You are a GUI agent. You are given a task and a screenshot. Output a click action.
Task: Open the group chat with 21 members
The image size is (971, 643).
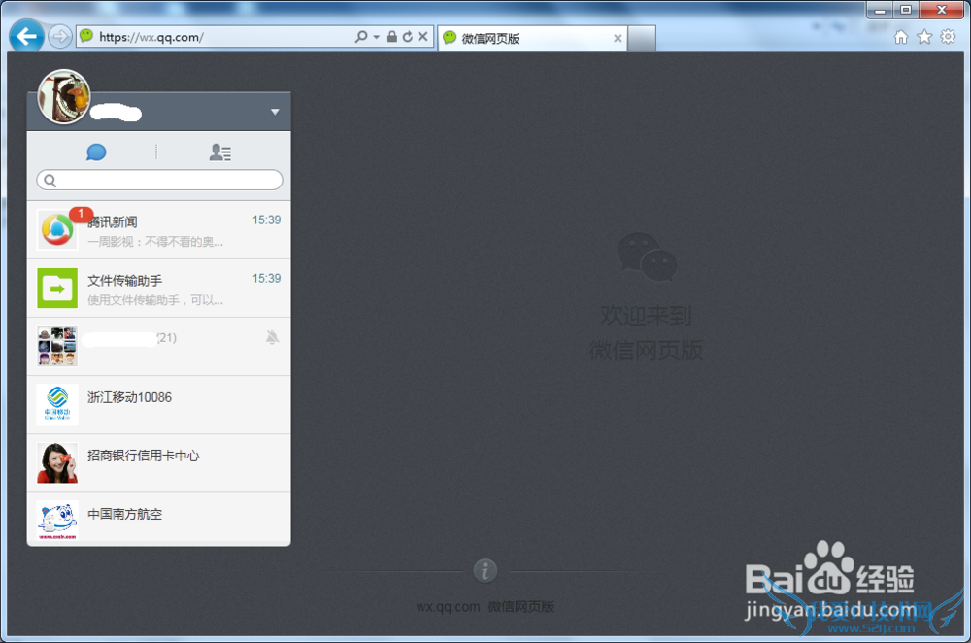tap(158, 347)
